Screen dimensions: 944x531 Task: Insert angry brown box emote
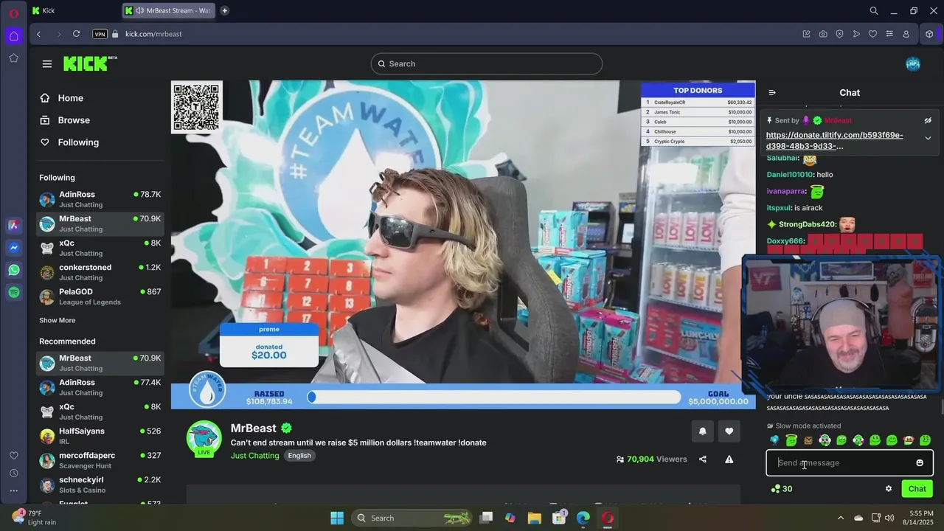coord(808,440)
